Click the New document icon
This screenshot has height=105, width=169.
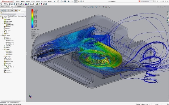tap(58, 1)
